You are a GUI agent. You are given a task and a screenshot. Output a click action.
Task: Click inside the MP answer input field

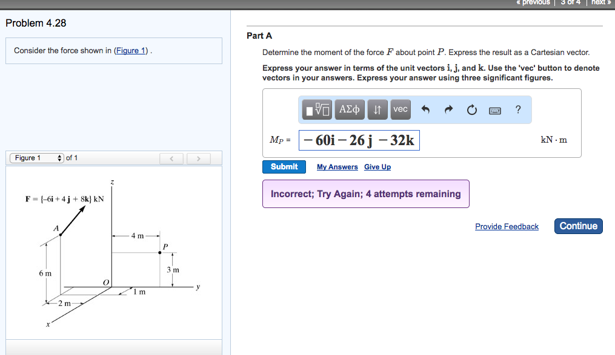coord(359,139)
